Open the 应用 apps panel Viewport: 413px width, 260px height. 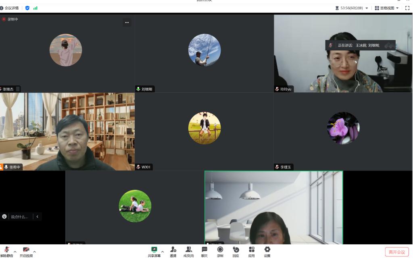(x=252, y=252)
